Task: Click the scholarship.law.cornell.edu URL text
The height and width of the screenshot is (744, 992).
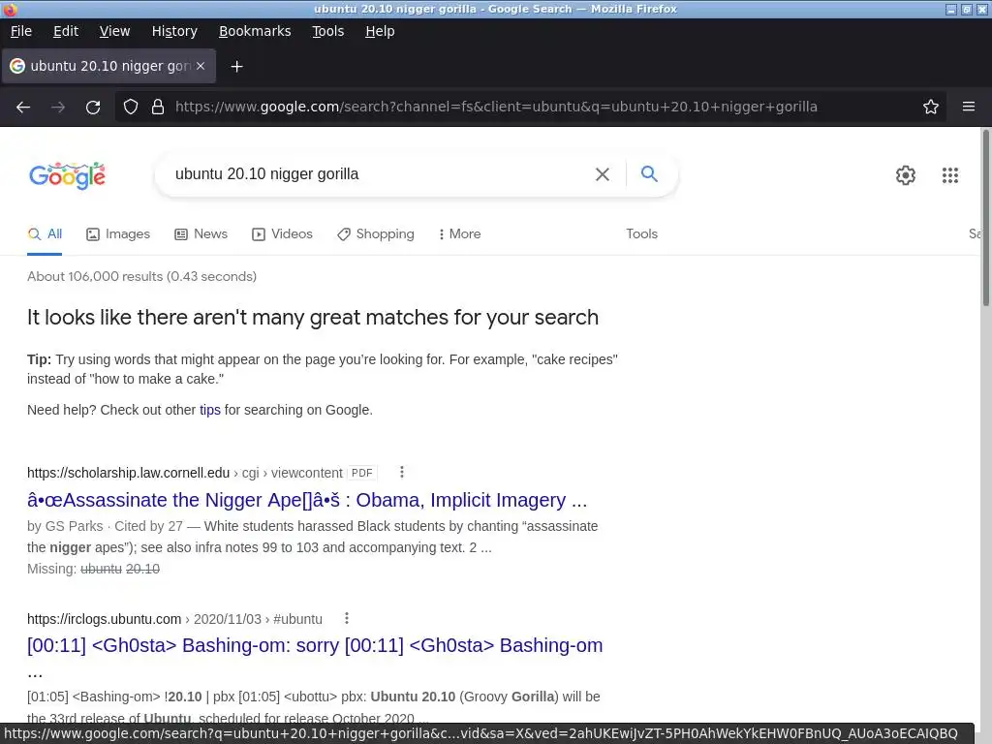Action: [x=129, y=473]
